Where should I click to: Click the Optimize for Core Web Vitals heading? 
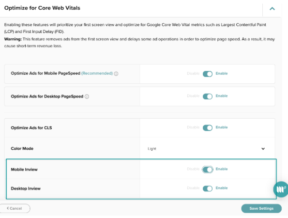pyautogui.click(x=42, y=8)
